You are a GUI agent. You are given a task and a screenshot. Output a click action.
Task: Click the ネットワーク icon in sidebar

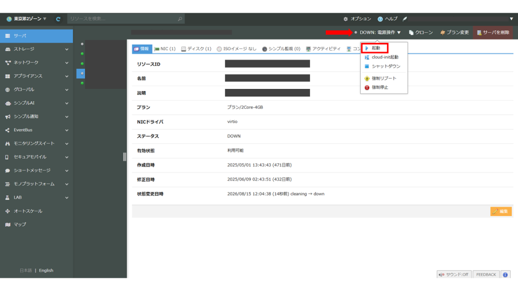coord(8,63)
